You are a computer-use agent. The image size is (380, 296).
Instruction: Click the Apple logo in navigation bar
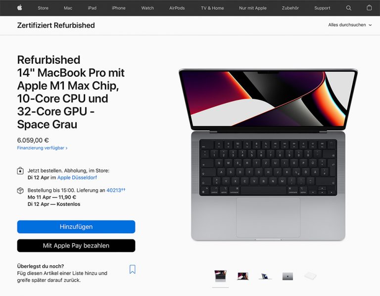pos(20,8)
